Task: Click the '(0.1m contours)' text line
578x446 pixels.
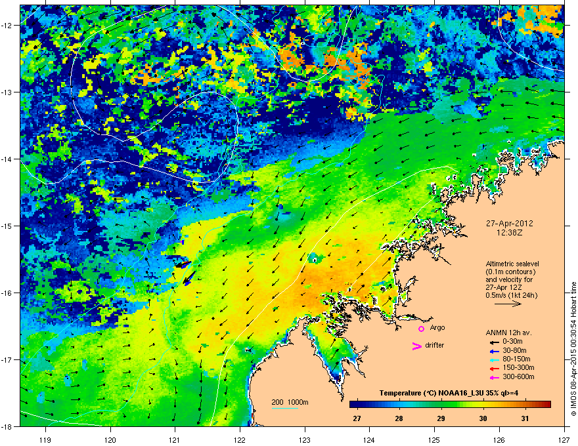Action: pos(510,272)
